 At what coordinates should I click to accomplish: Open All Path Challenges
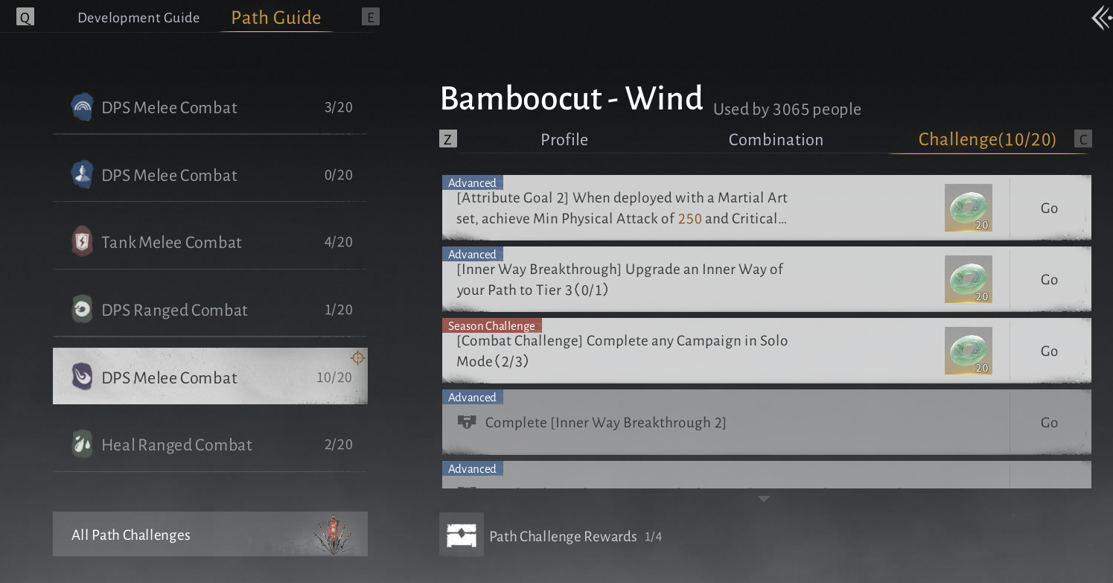click(210, 534)
